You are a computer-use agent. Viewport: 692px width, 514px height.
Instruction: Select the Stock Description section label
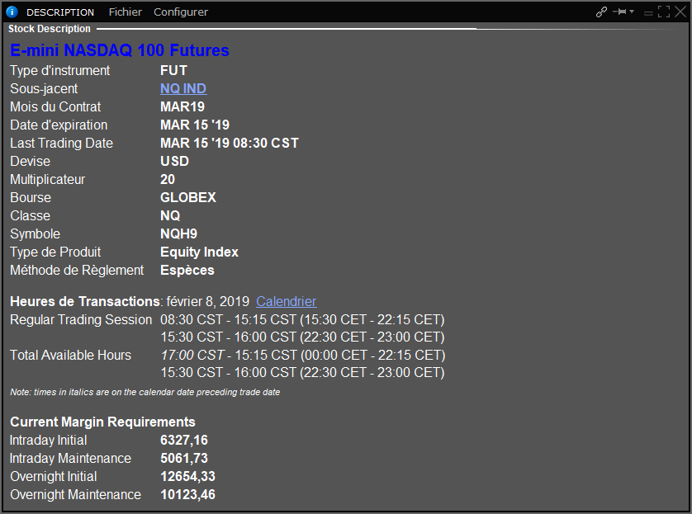49,29
